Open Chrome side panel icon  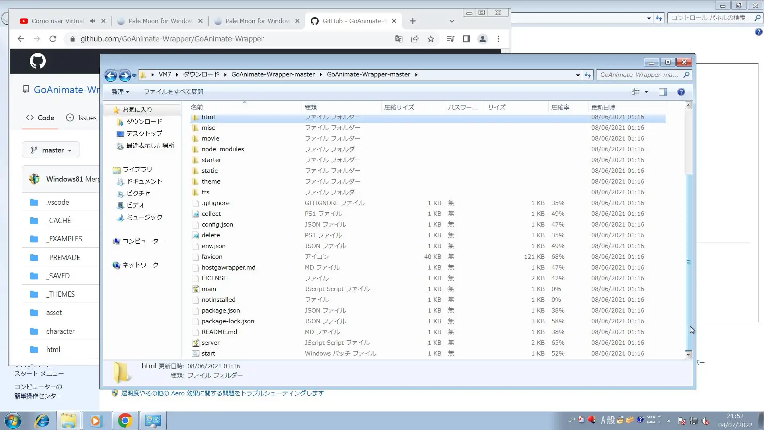(x=466, y=39)
